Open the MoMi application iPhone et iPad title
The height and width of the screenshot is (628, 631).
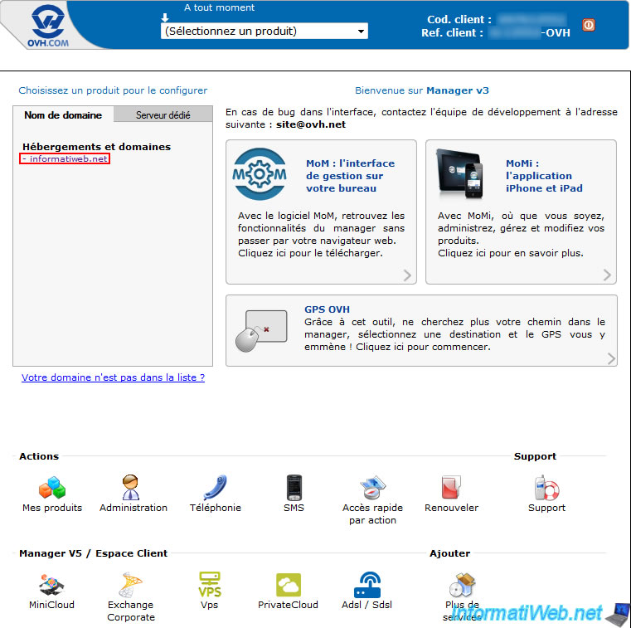544,176
